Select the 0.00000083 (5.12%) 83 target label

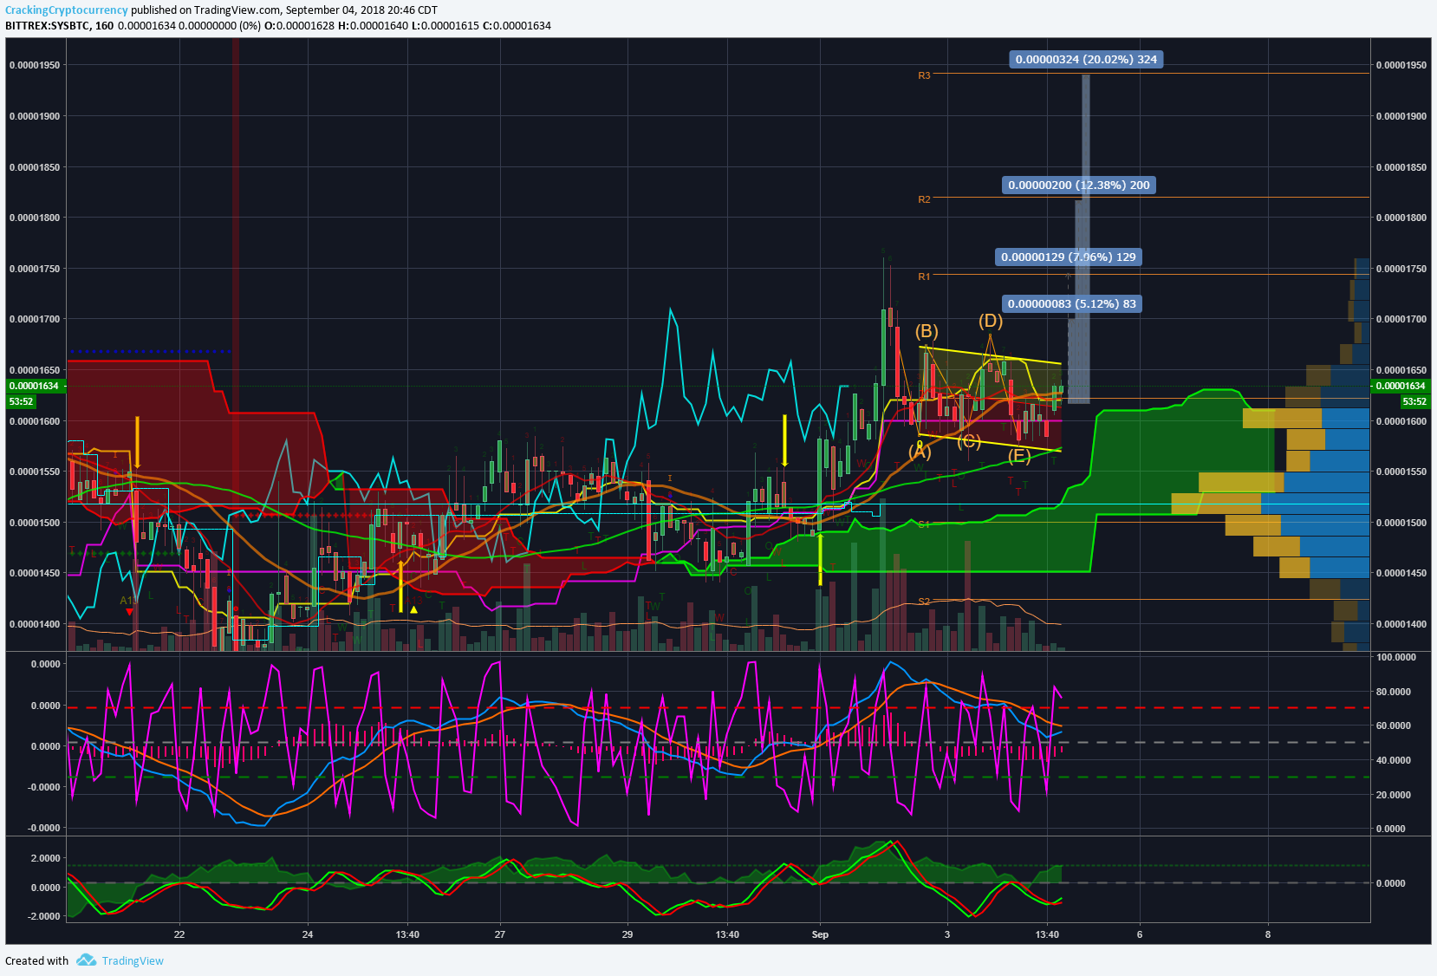pos(1072,303)
